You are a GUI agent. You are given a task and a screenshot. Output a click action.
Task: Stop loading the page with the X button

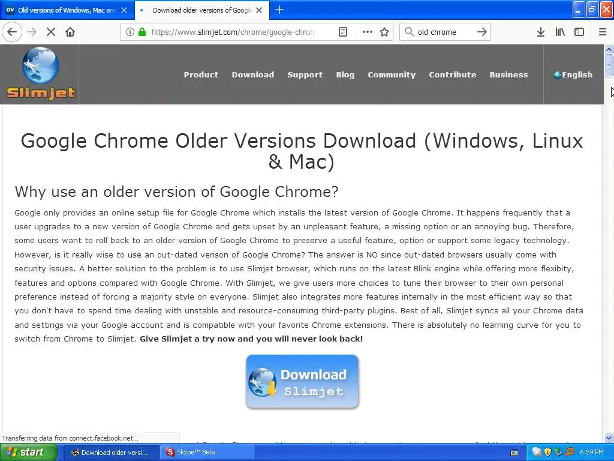(51, 32)
